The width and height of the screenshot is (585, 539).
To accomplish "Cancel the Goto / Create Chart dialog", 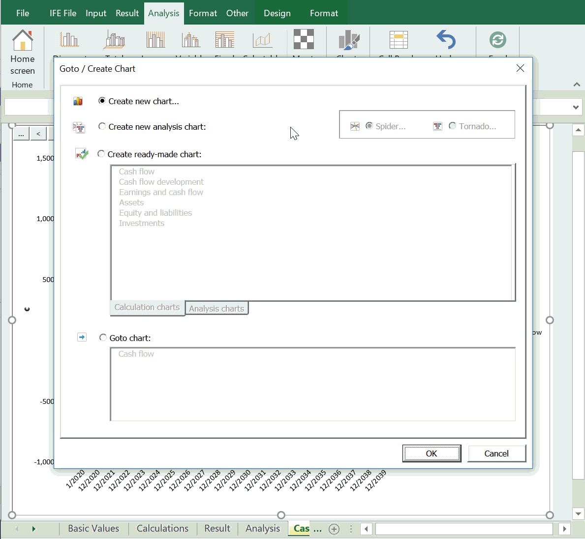I will pos(496,454).
